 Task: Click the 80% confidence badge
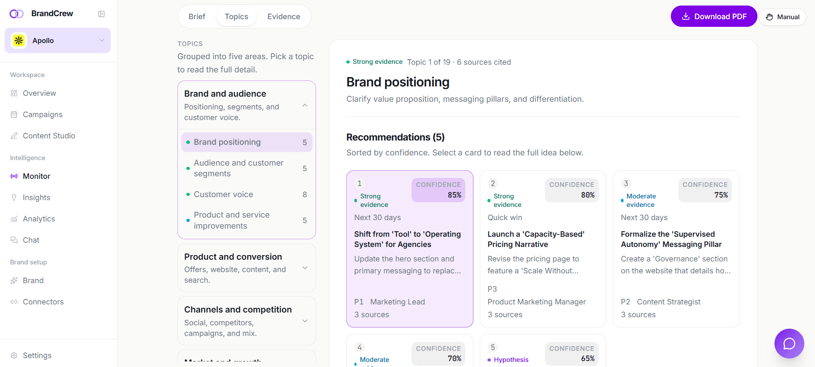571,190
